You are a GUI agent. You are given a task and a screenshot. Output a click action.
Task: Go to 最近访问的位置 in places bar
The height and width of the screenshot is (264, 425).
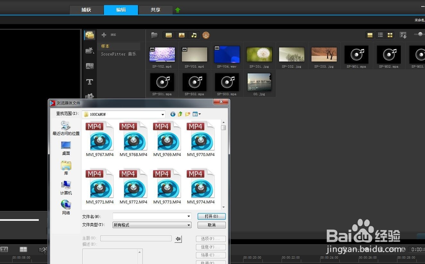[66, 128]
